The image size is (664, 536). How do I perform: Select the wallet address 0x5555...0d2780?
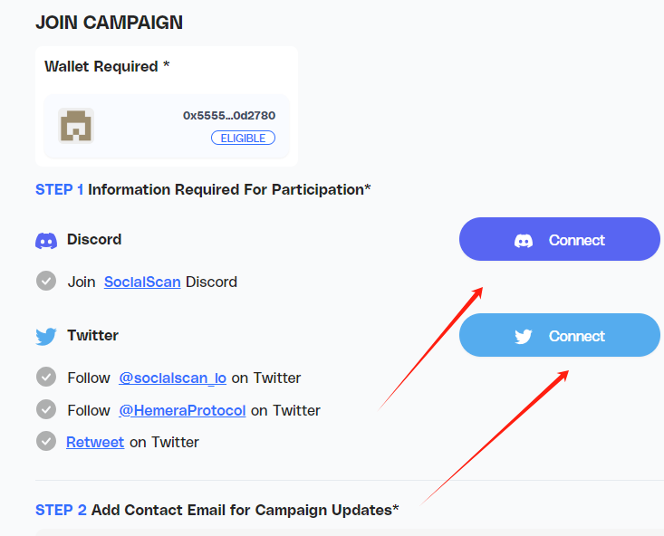229,116
